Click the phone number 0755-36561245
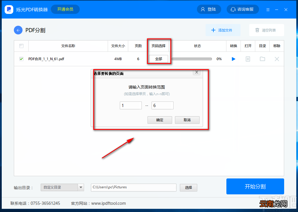The height and width of the screenshot is (212, 298). coord(45,203)
